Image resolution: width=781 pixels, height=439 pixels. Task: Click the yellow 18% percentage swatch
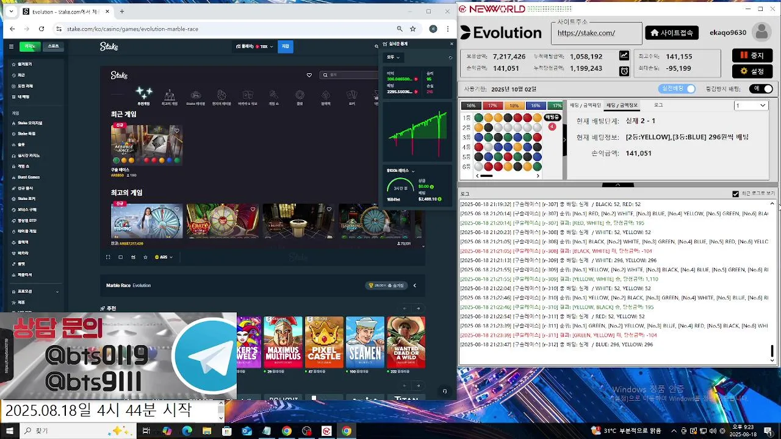pos(514,105)
